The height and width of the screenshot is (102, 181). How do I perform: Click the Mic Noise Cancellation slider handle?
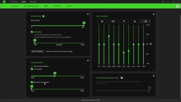[31, 89]
